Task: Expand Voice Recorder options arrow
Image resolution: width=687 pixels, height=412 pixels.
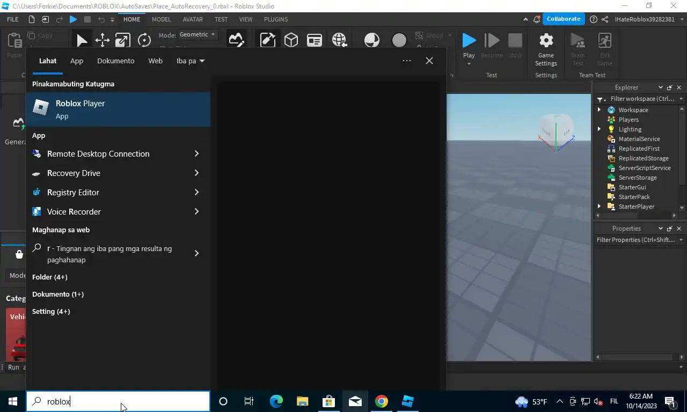Action: [x=196, y=212]
